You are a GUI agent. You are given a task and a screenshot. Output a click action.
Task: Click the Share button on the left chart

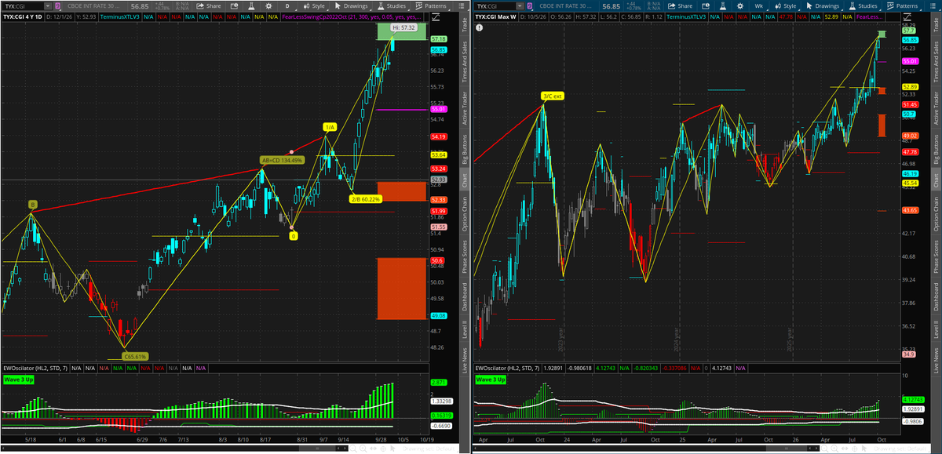(x=208, y=5)
